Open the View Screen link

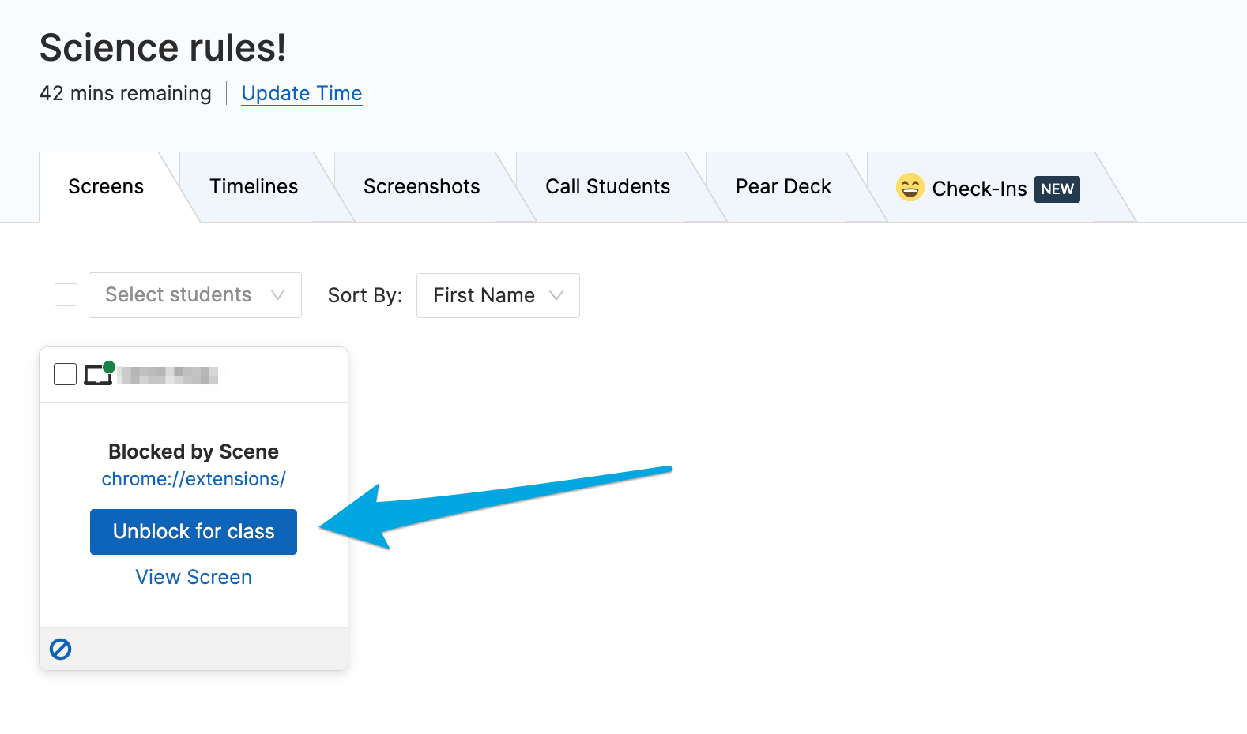pos(194,577)
